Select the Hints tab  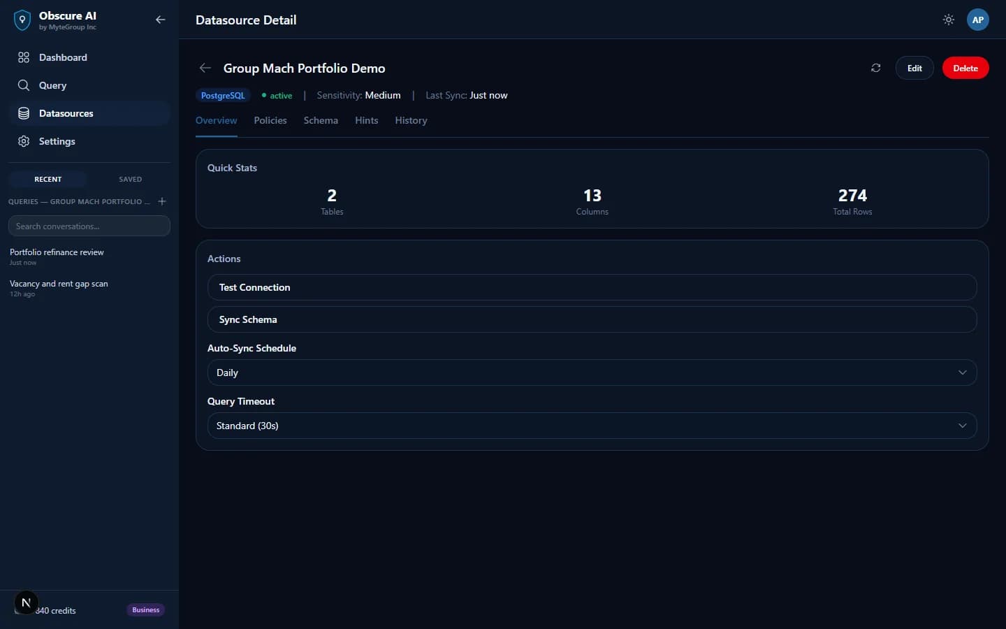[367, 120]
